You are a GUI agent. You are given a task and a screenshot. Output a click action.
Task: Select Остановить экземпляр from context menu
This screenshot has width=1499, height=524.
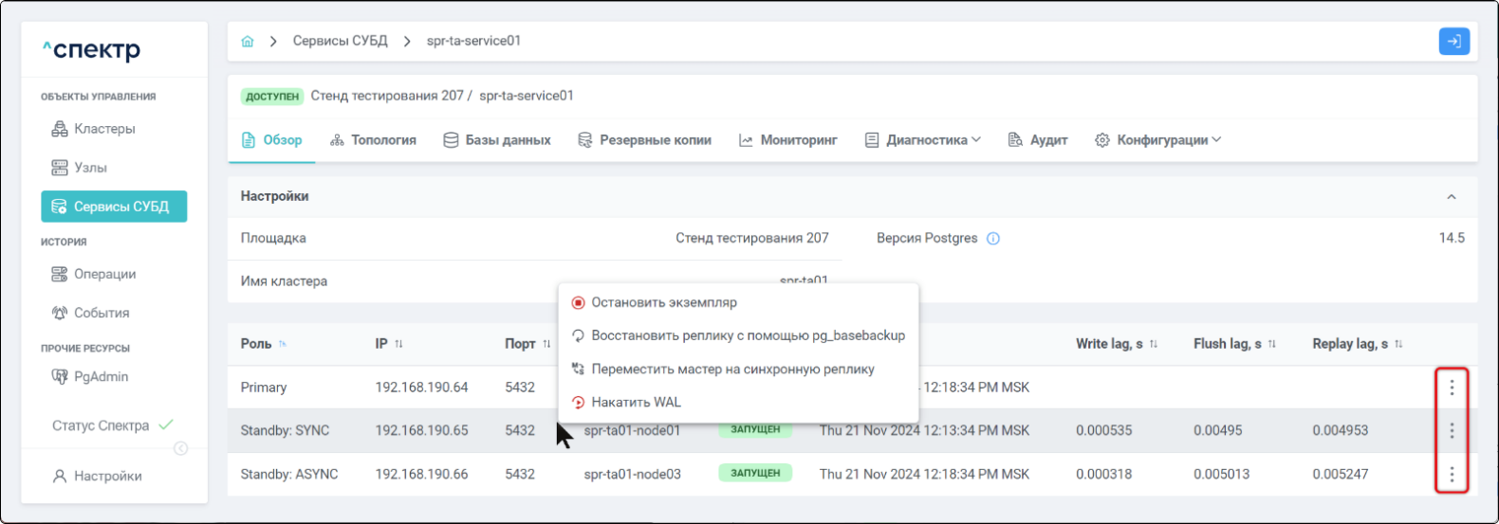[x=663, y=303]
